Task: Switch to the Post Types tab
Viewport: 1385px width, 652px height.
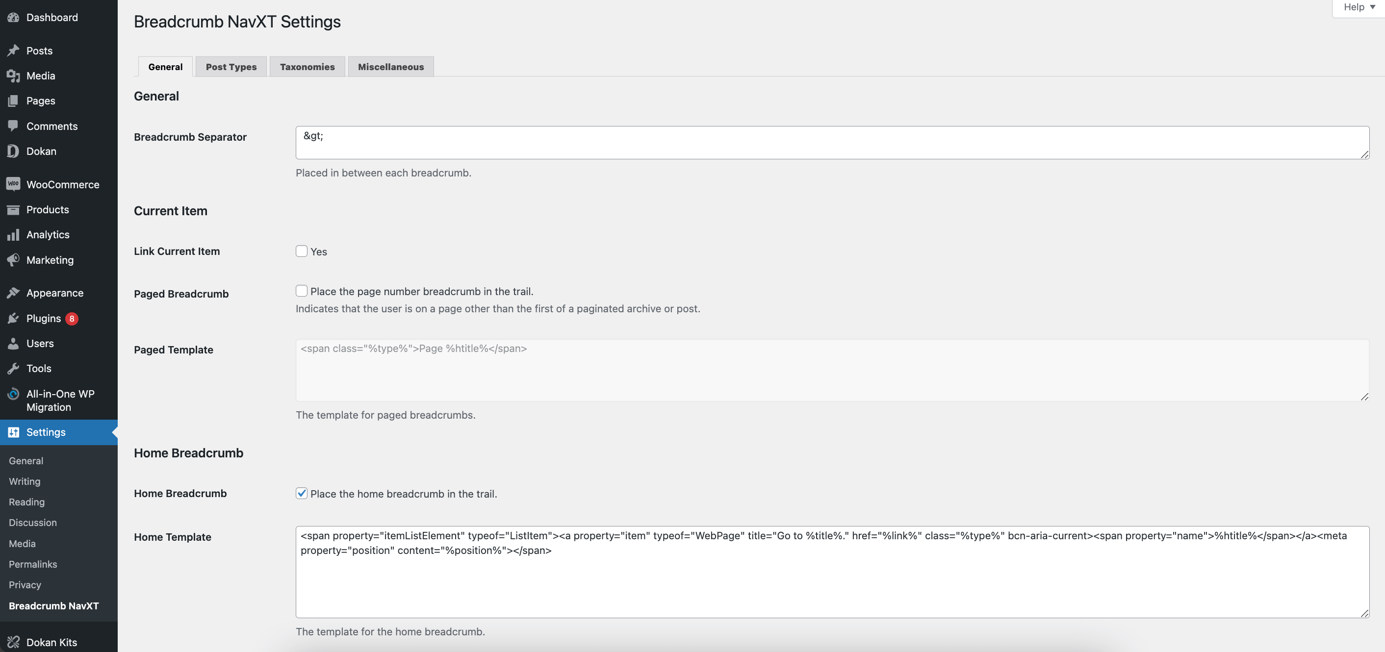Action: click(x=231, y=67)
